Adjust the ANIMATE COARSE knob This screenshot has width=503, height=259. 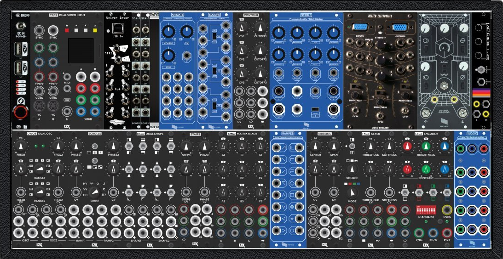coord(169,31)
